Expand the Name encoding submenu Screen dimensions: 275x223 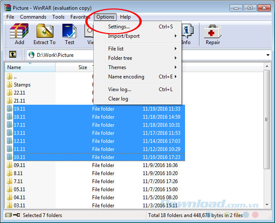pyautogui.click(x=137, y=77)
